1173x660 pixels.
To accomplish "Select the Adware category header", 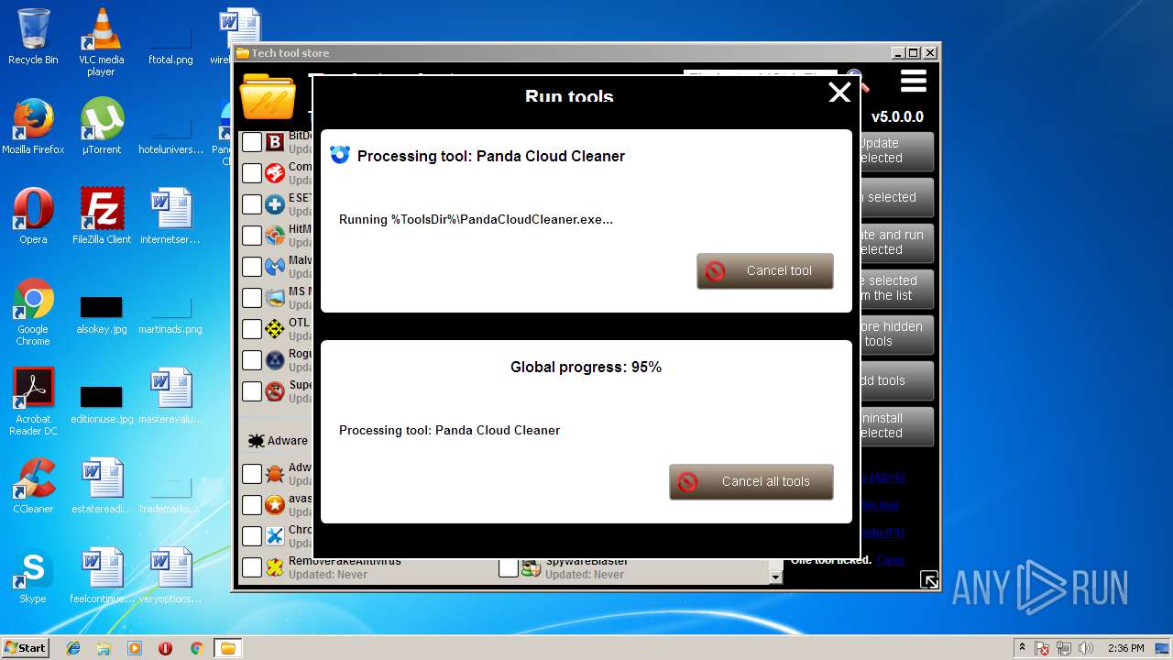I will coord(279,441).
